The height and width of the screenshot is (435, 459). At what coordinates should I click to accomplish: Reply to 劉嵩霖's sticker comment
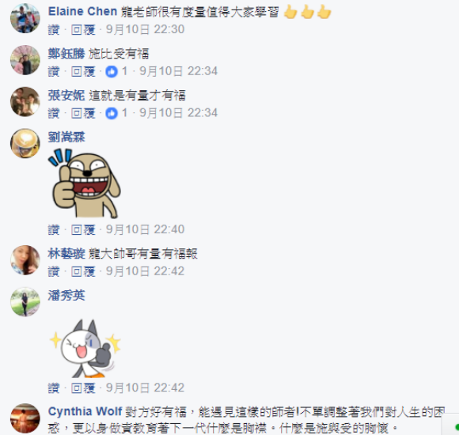tap(83, 229)
